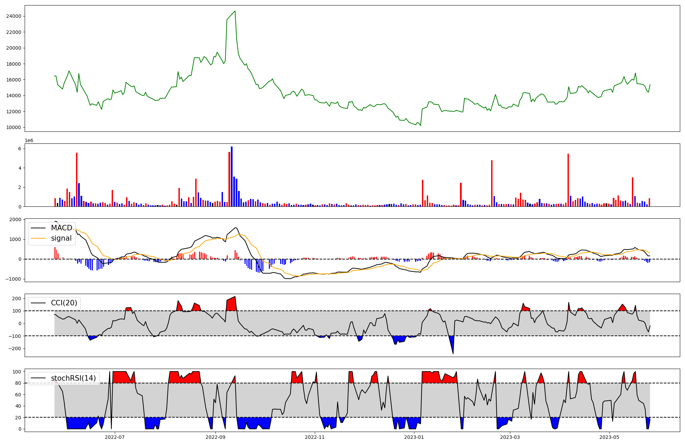Click the -1000 tick on the MACD axis

pos(13,279)
